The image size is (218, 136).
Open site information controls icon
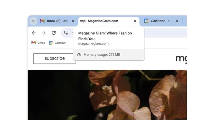[x=66, y=33]
